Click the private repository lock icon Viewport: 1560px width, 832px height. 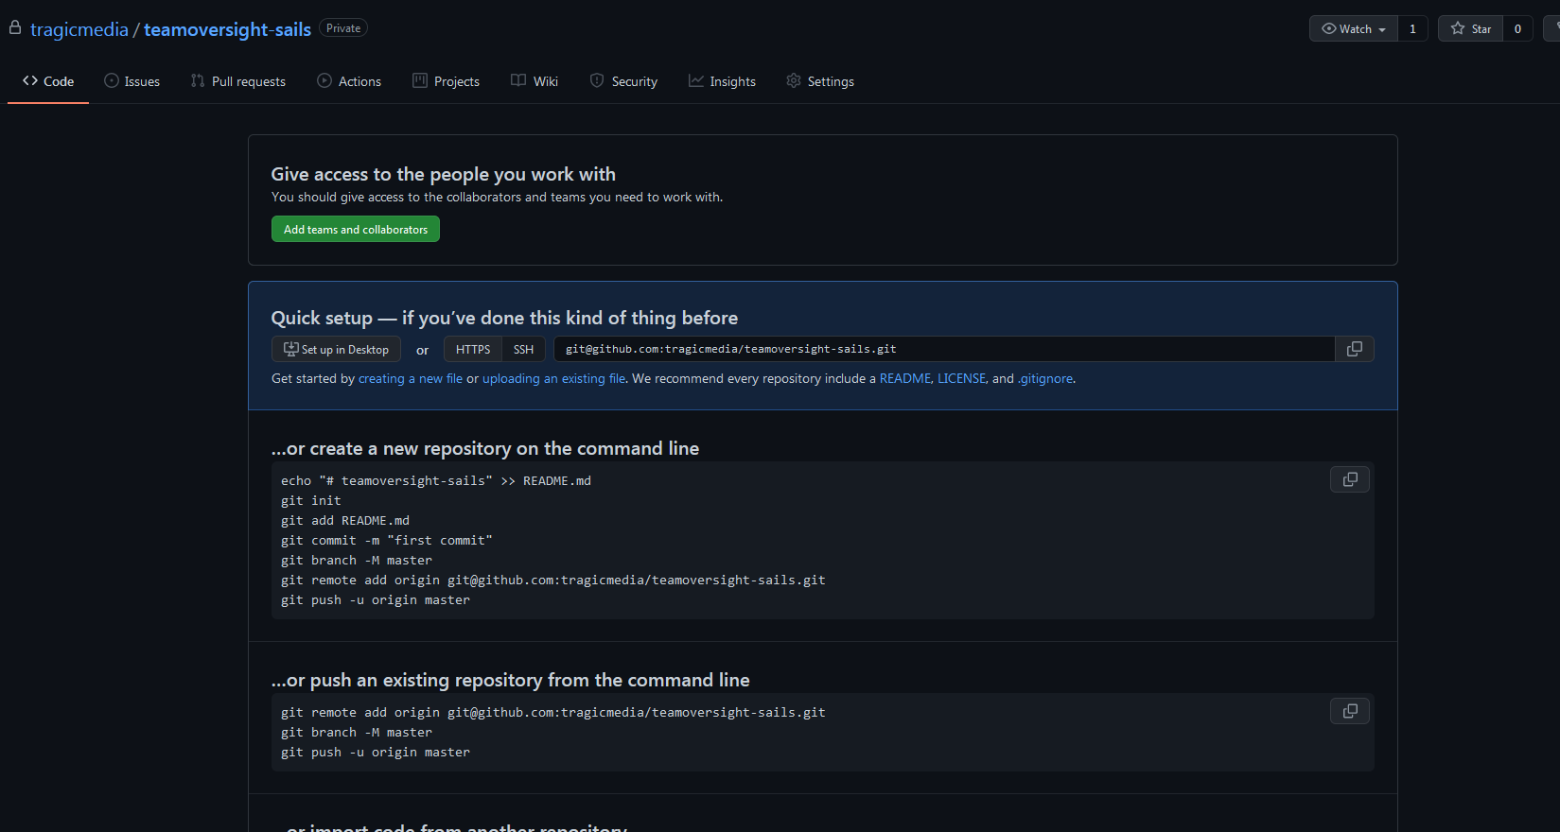coord(15,28)
